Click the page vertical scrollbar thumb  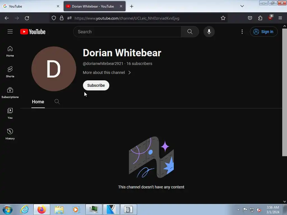[284, 92]
